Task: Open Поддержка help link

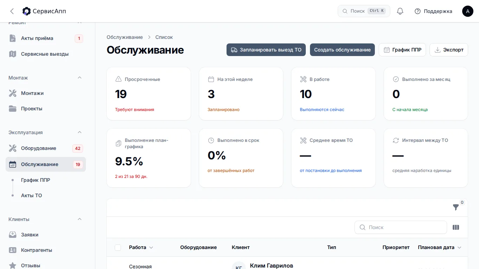Action: point(433,11)
